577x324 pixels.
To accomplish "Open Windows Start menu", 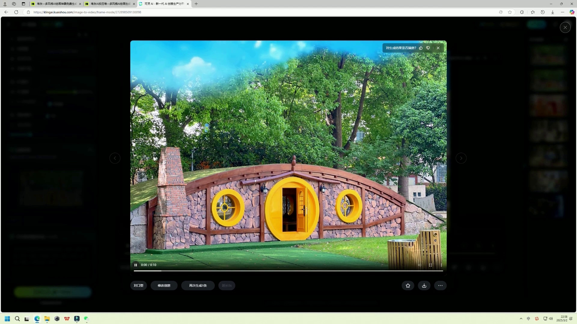I will click(7, 319).
